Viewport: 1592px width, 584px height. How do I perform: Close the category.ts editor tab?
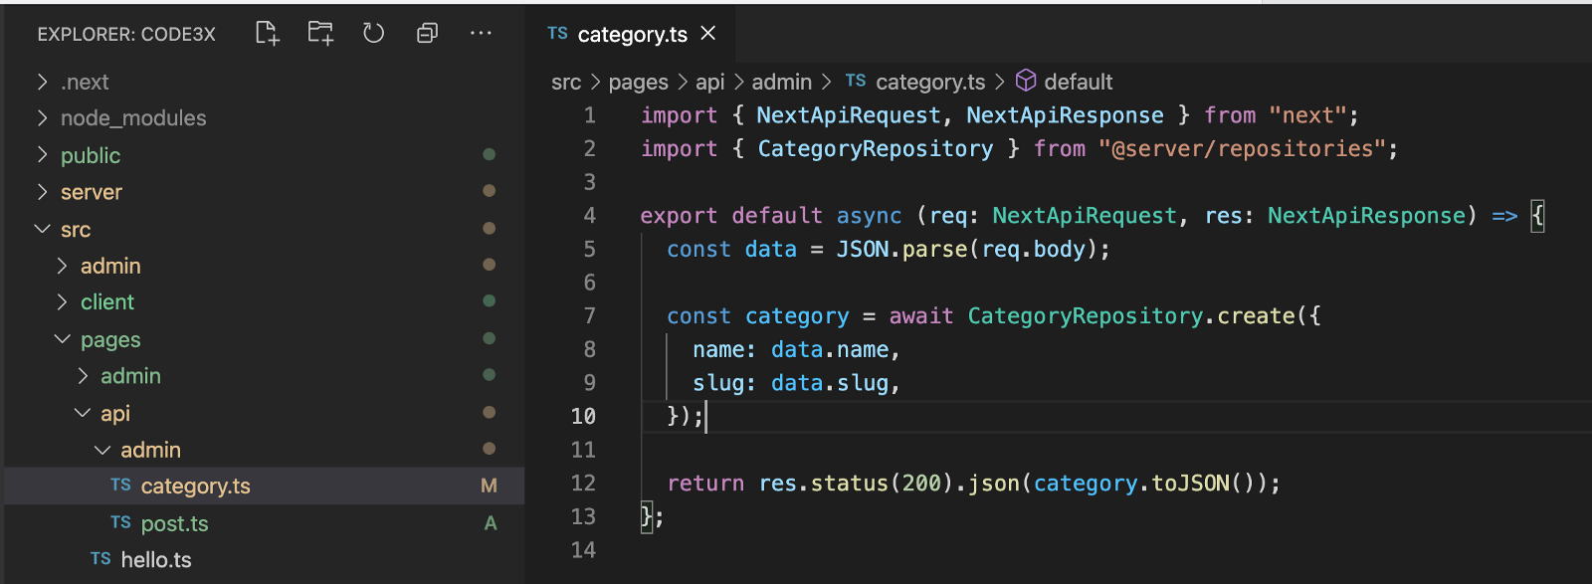tap(708, 34)
